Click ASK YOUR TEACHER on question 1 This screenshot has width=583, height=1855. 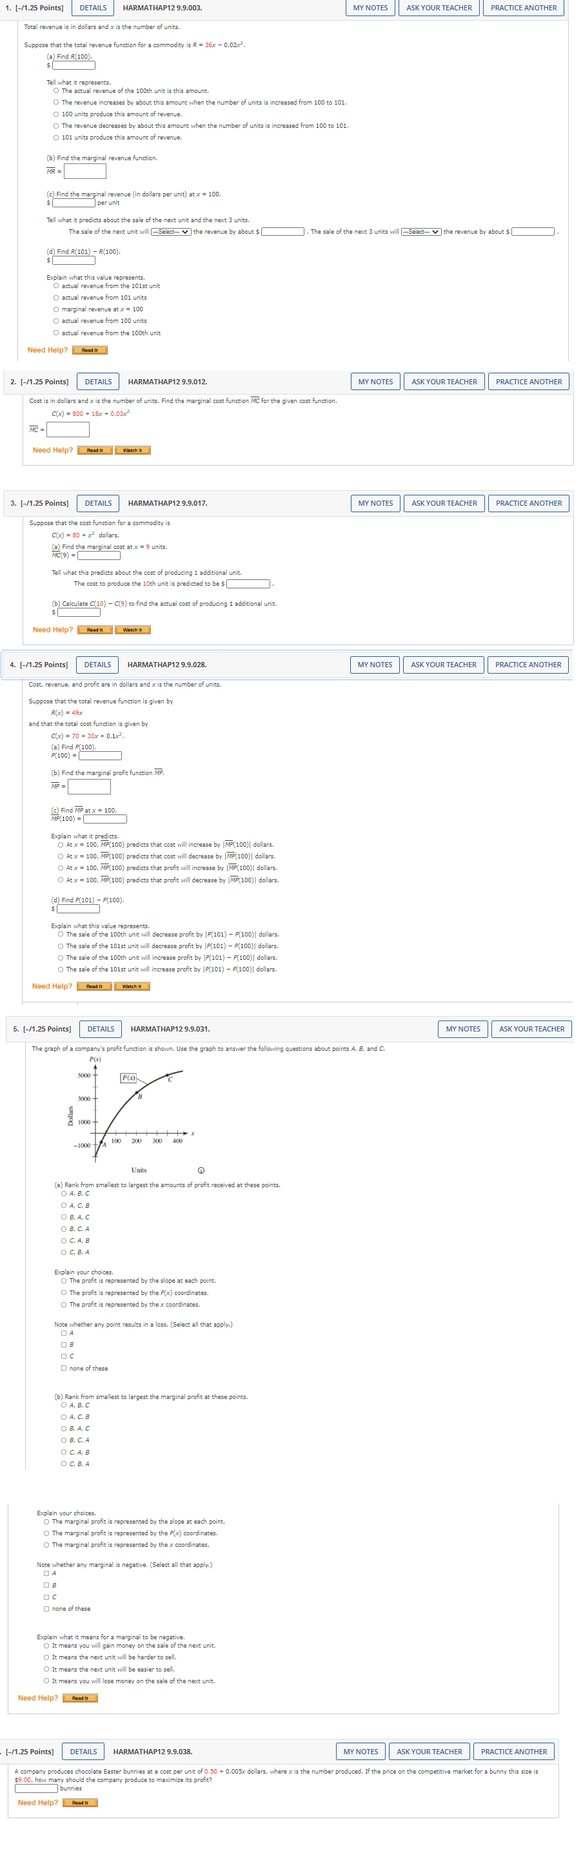pyautogui.click(x=439, y=8)
